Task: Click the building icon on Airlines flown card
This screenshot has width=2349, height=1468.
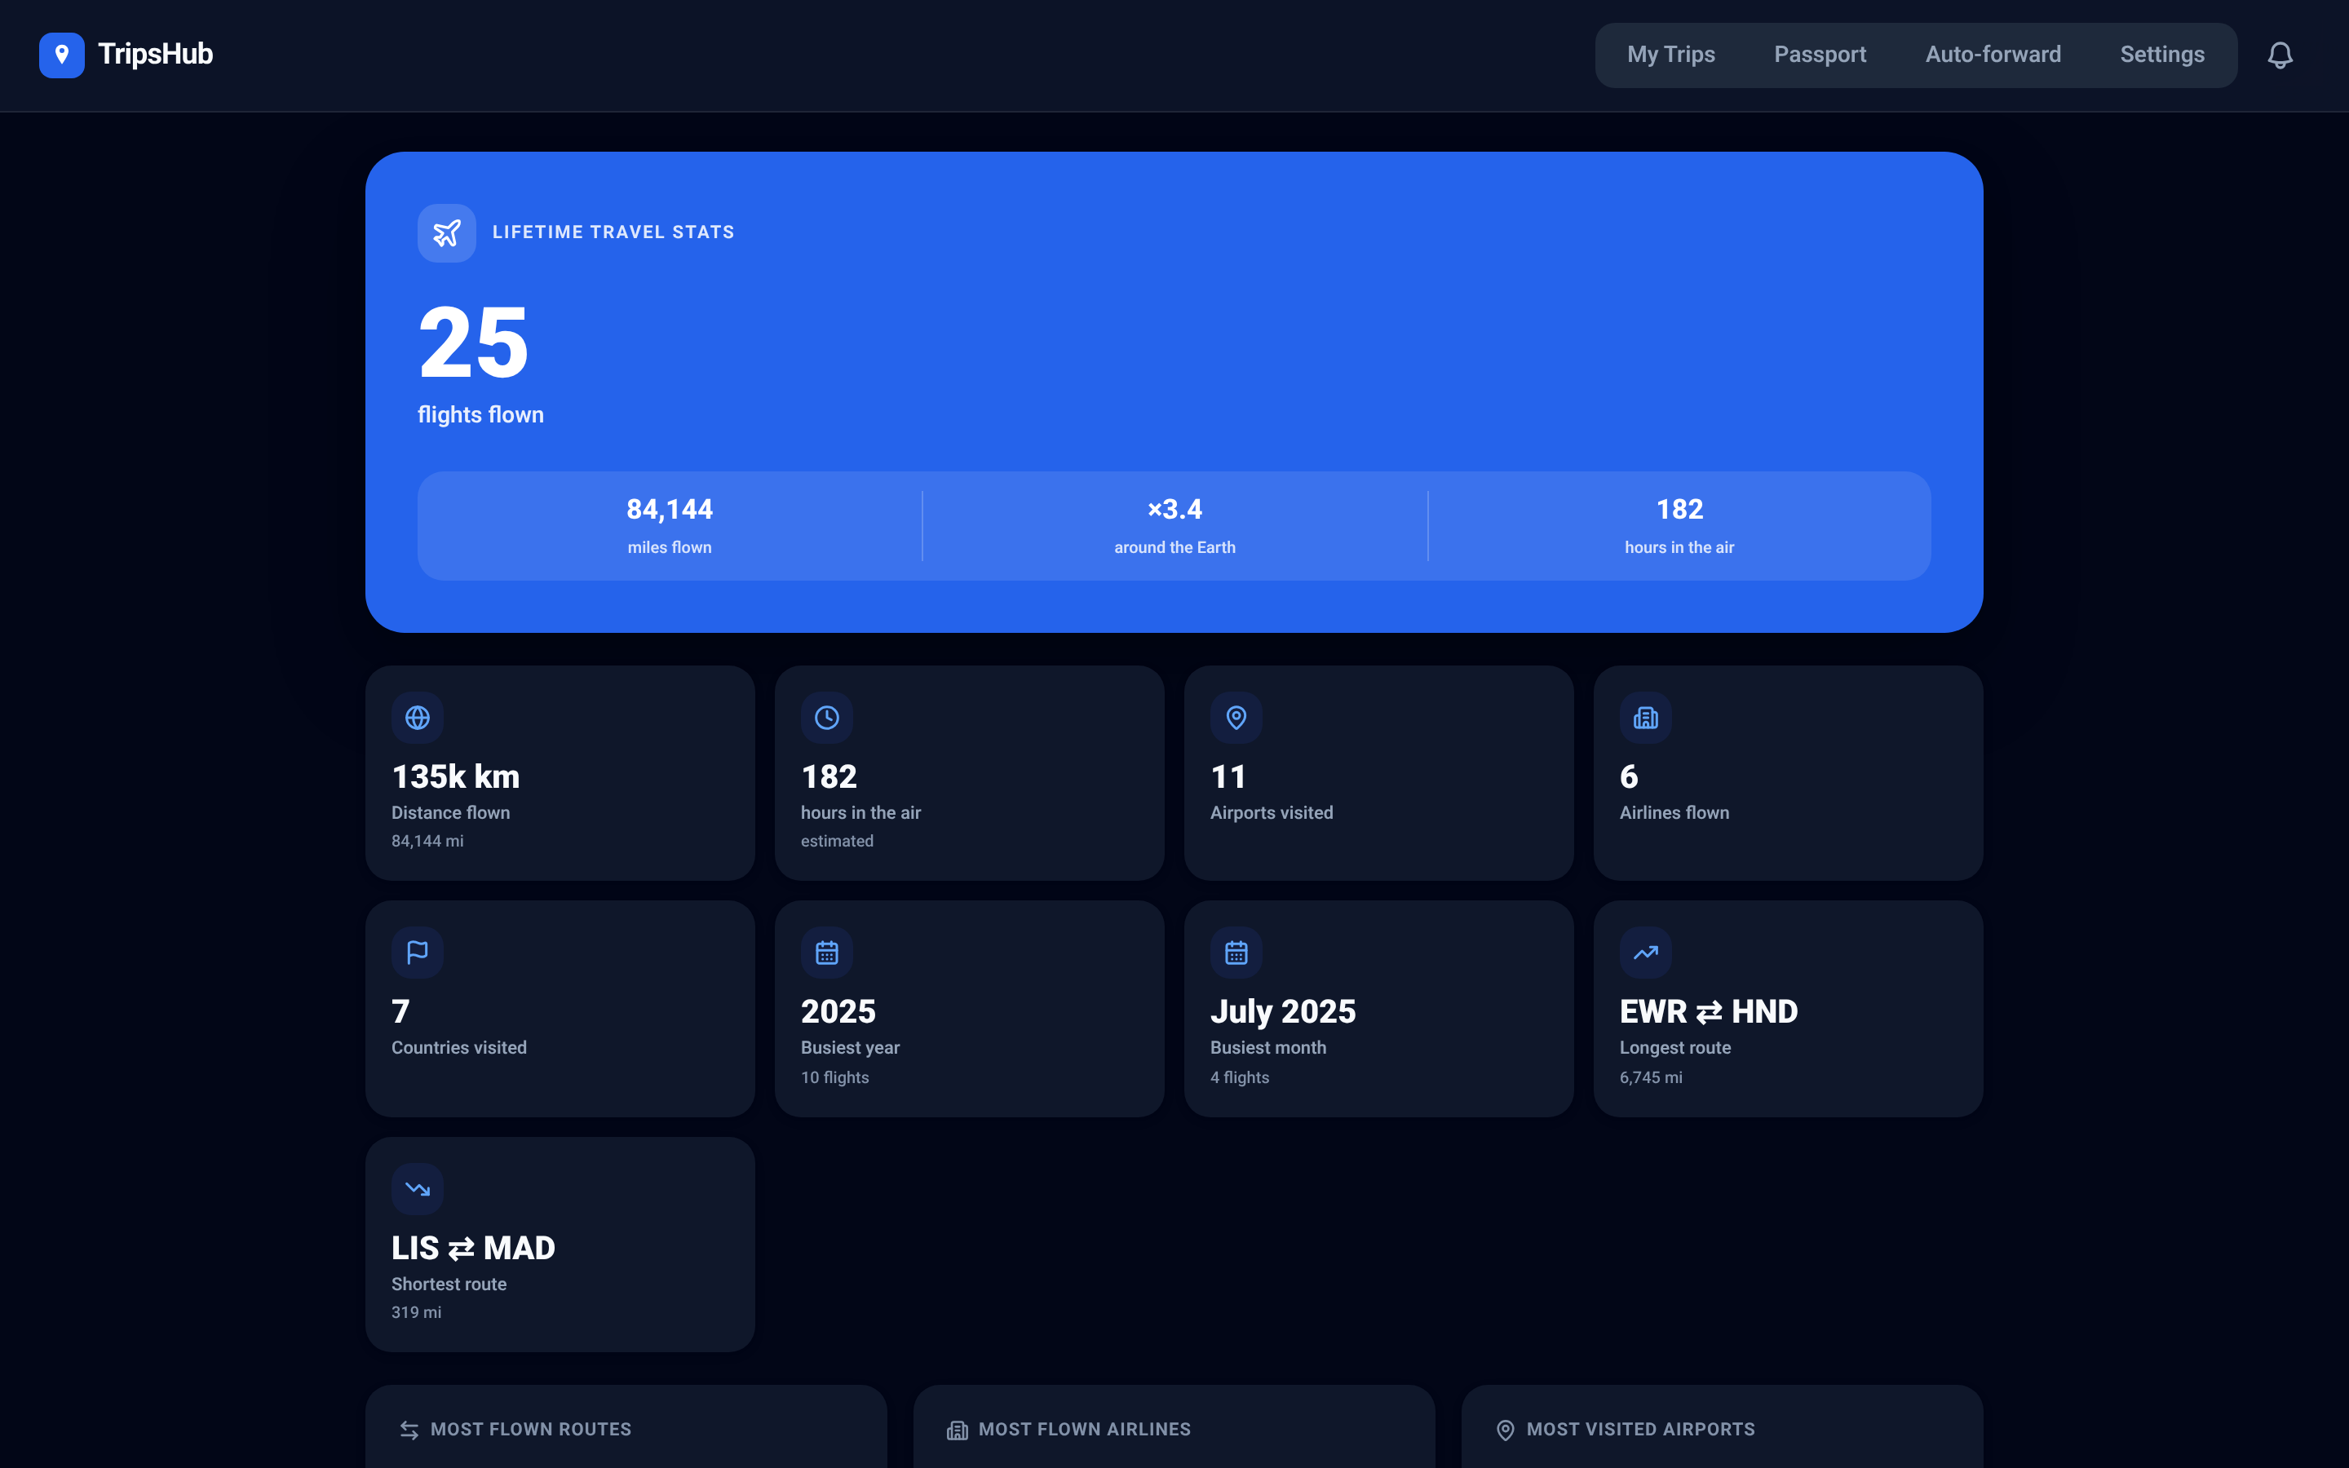Action: [1645, 718]
